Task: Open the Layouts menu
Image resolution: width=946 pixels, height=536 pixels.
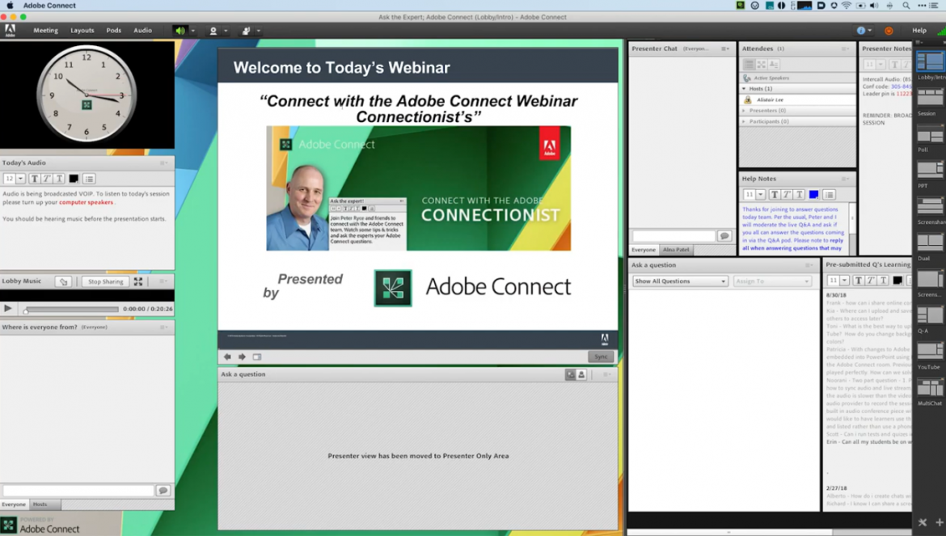Action: 83,30
